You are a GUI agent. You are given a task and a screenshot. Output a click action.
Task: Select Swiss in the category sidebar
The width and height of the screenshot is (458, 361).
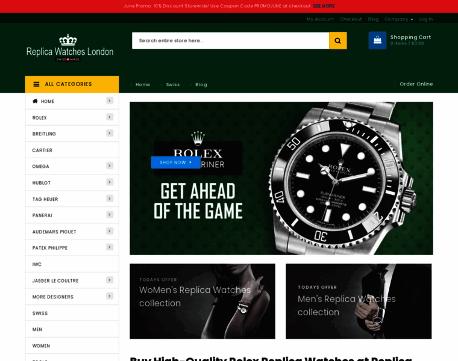coord(72,313)
